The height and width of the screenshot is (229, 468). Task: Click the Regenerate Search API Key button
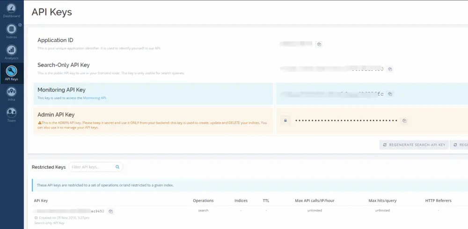click(x=414, y=145)
